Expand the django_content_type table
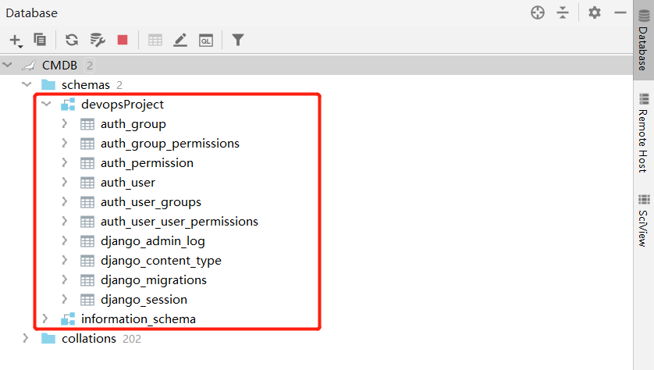 tap(65, 260)
